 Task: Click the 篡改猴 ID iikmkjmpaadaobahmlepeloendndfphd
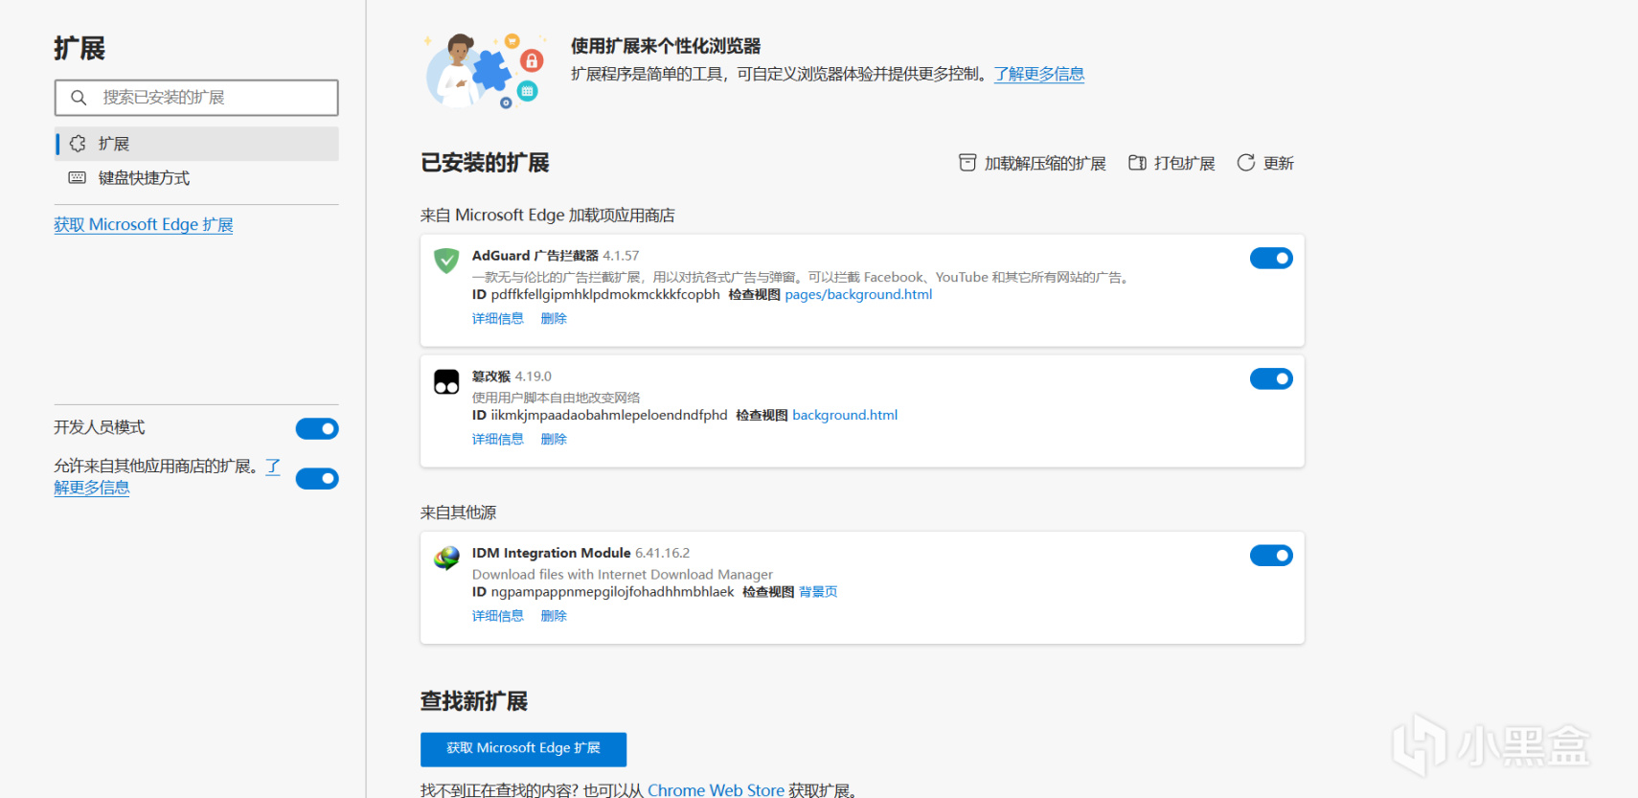tap(609, 416)
